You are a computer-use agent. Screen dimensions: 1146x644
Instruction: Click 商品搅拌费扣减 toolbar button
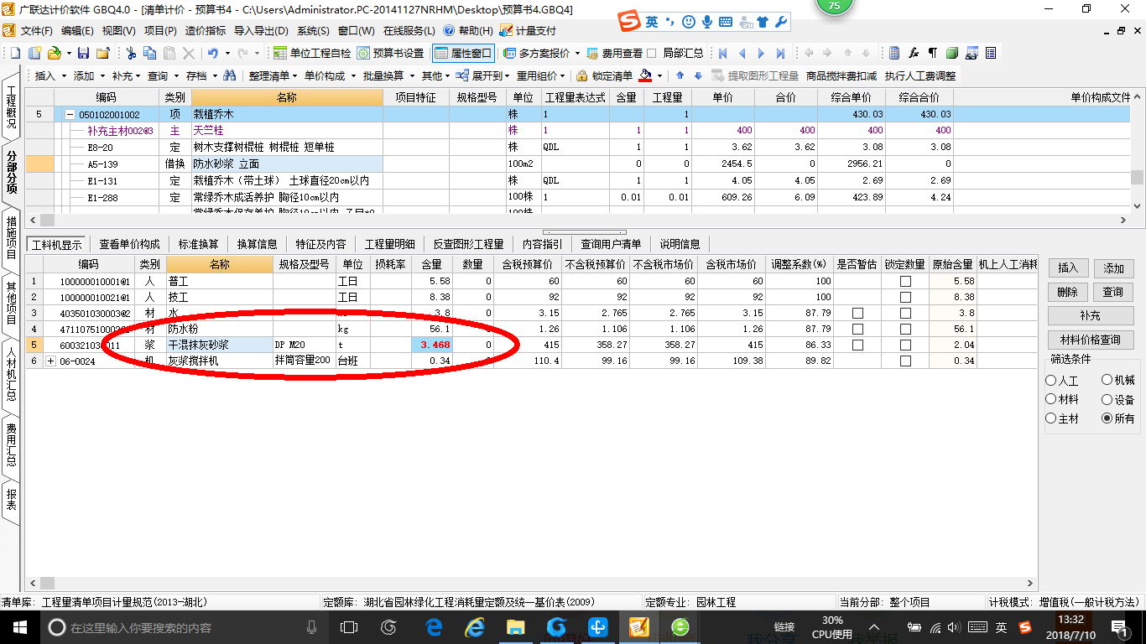(x=841, y=75)
